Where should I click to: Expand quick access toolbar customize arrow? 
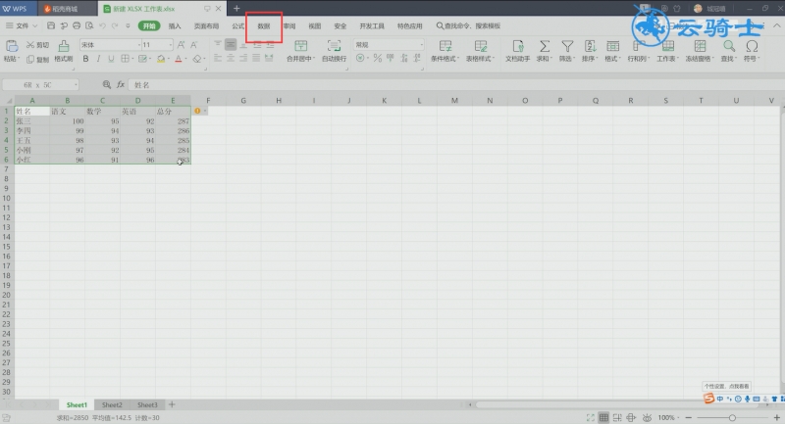(x=128, y=25)
